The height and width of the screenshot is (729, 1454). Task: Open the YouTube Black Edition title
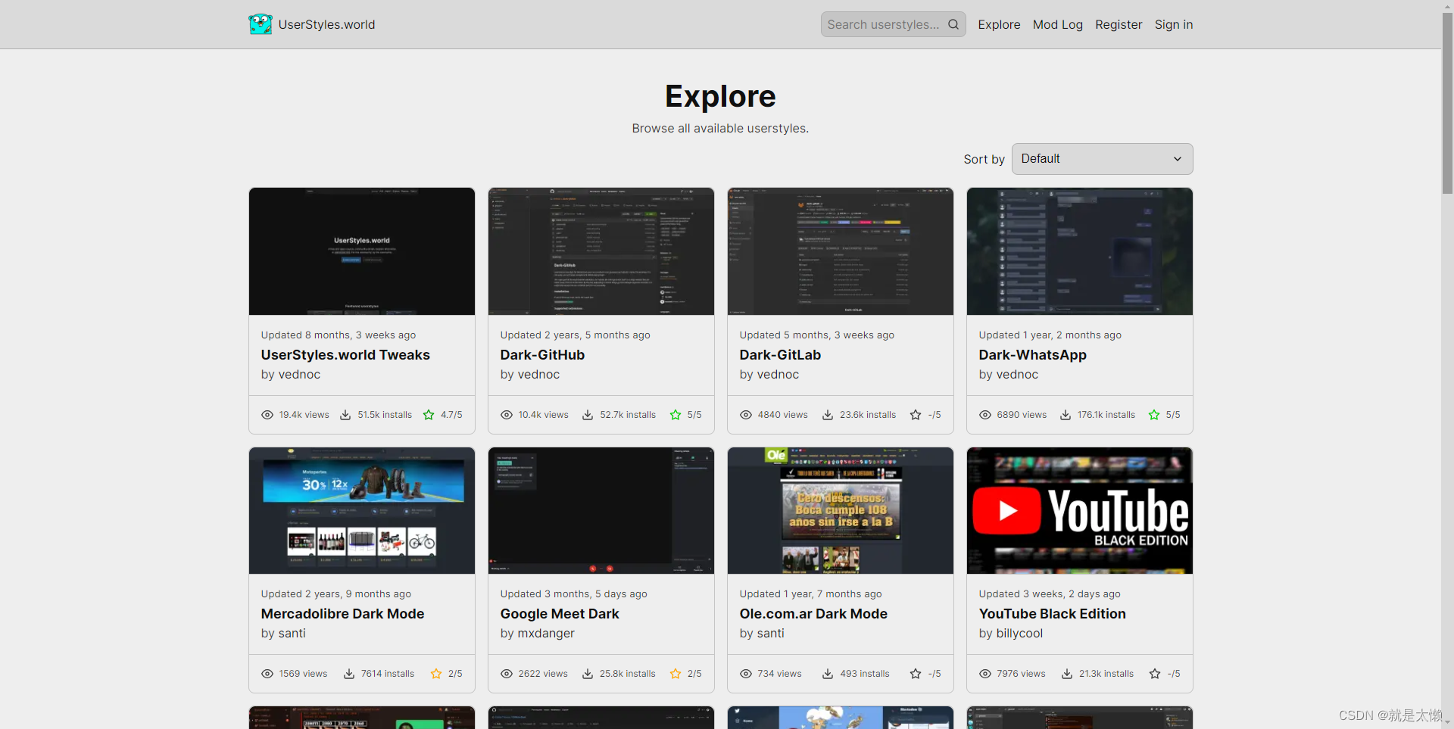point(1052,614)
